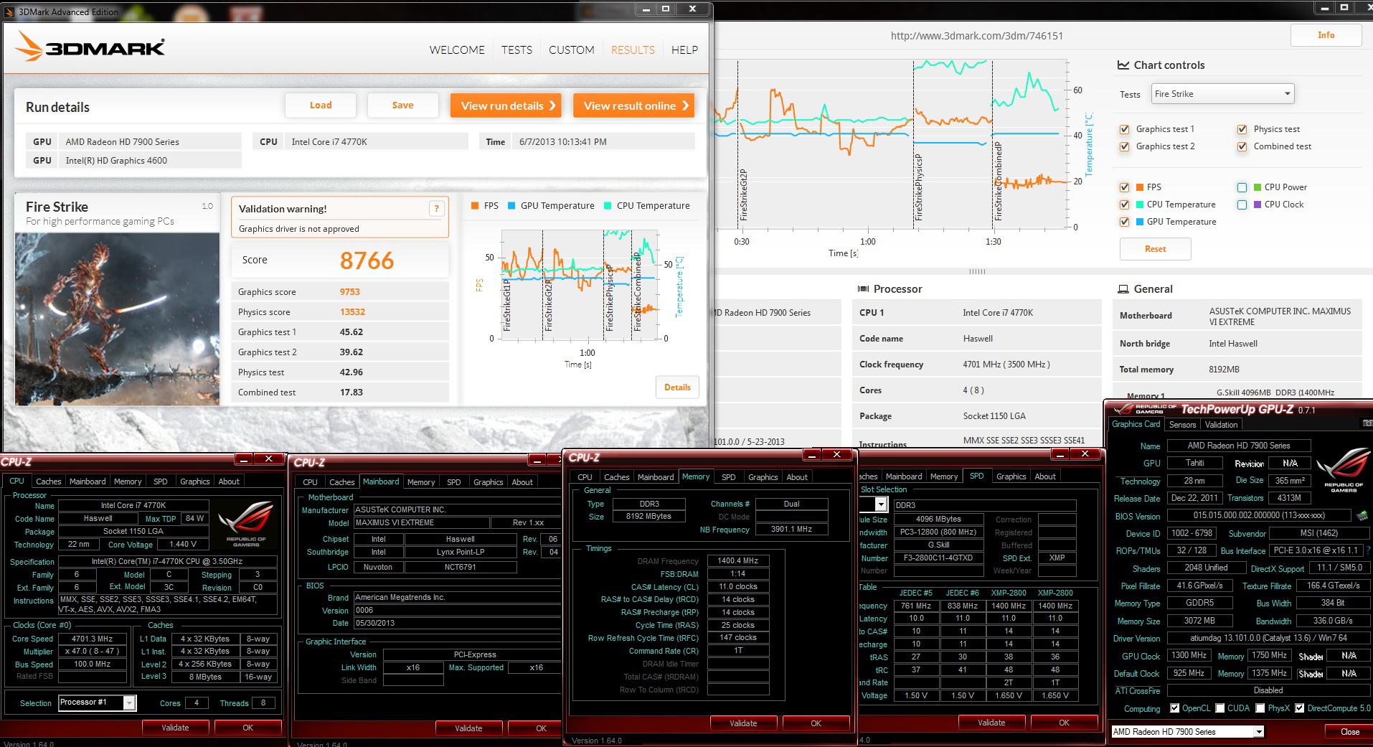Open the GPU selection dropdown in GPU-Z

coord(1187,732)
